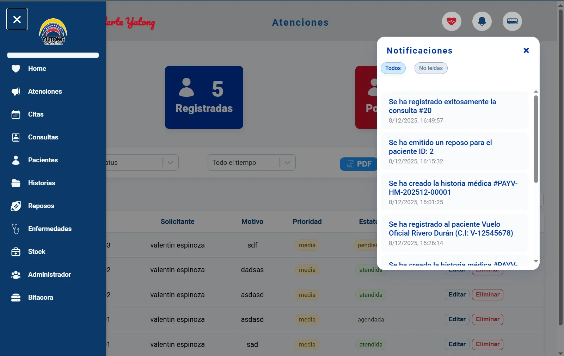Screen dimensions: 564x356
Task: Expand the Todo el tiempo chevron
Action: tap(287, 163)
